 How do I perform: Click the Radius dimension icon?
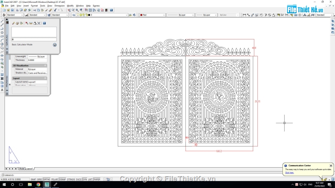(x=262, y=15)
